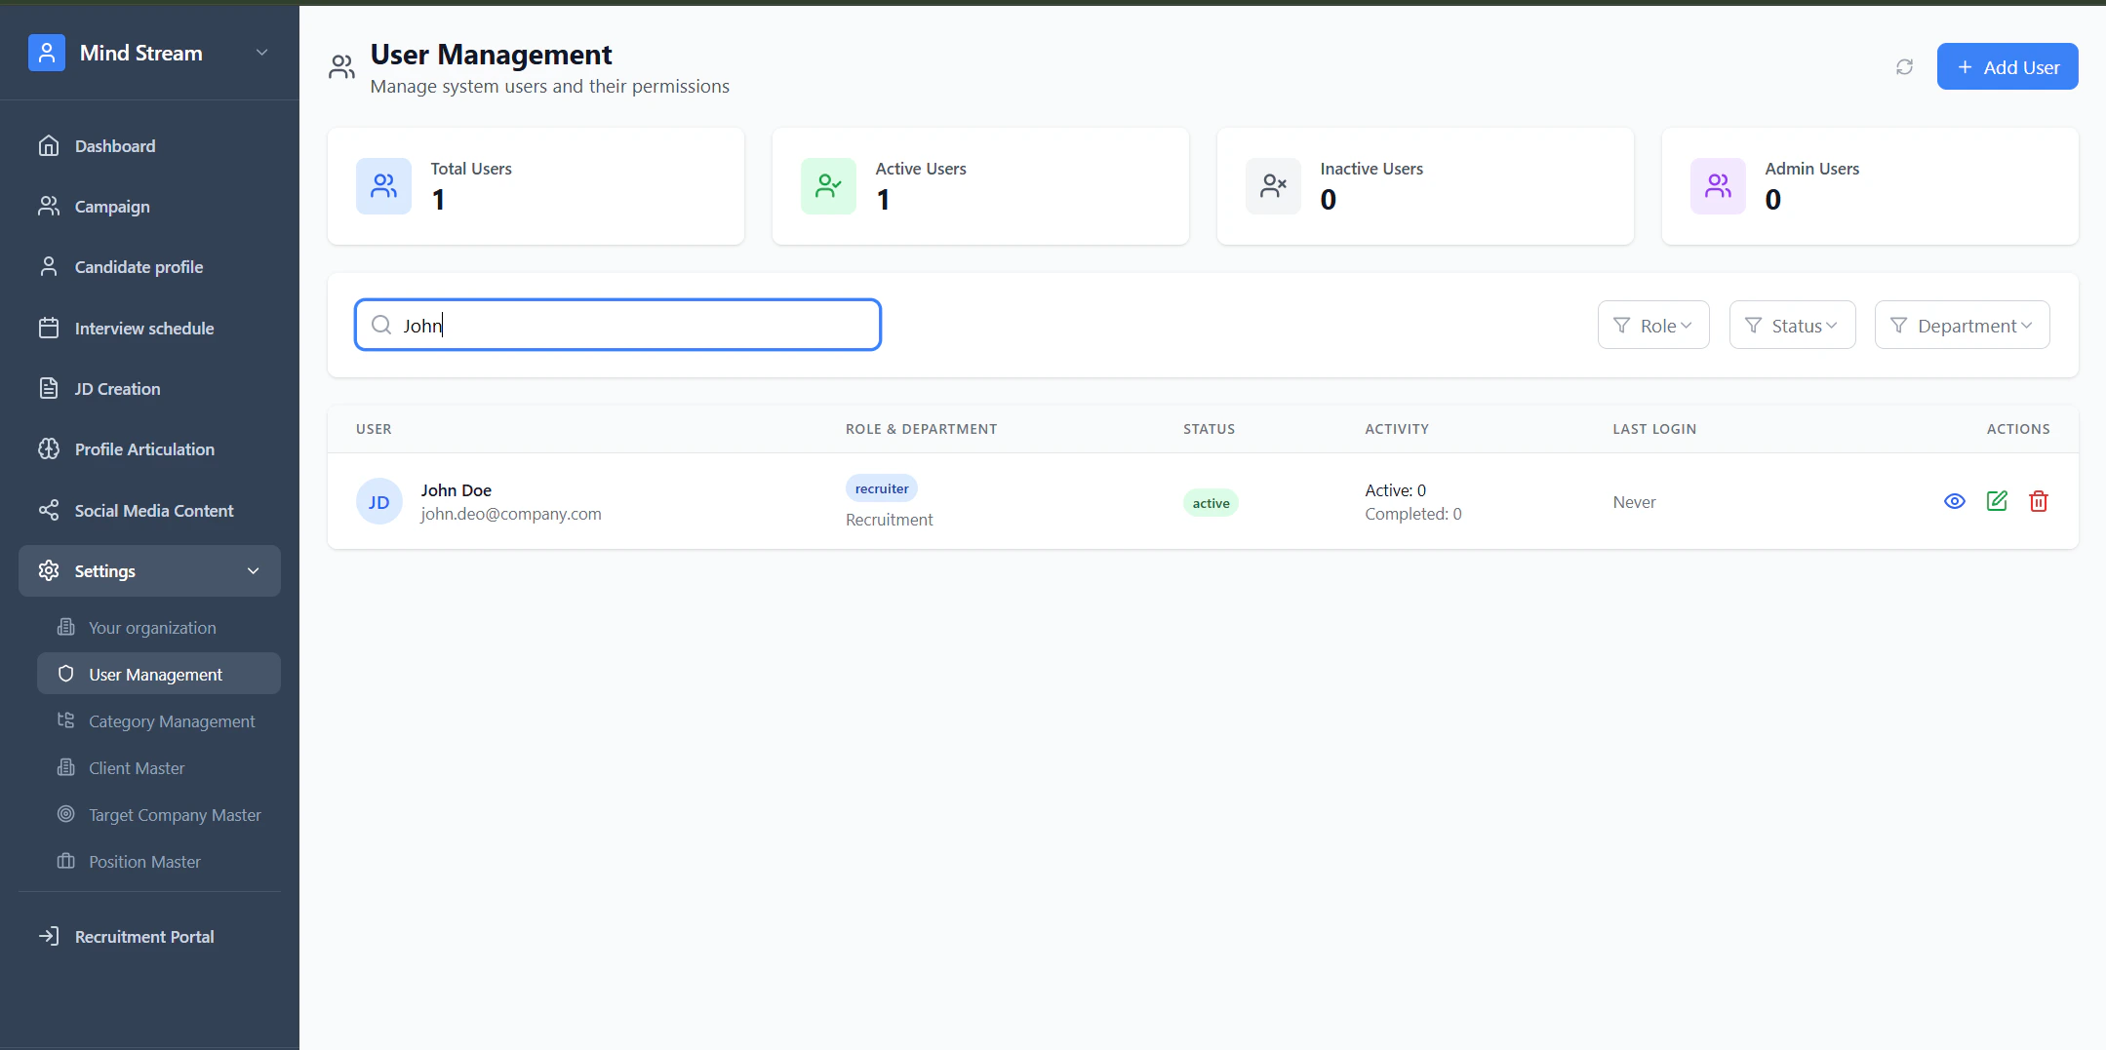Click the Total Users card icon
This screenshot has width=2106, height=1050.
click(384, 186)
